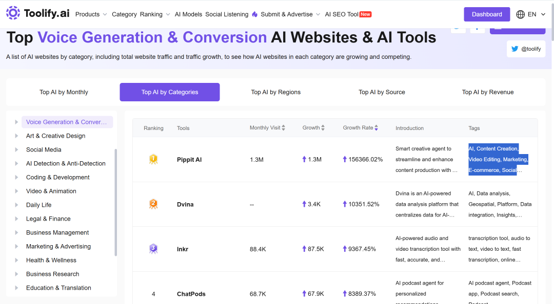Sort by Monthly Visit arrows
Image resolution: width=554 pixels, height=304 pixels.
(283, 127)
